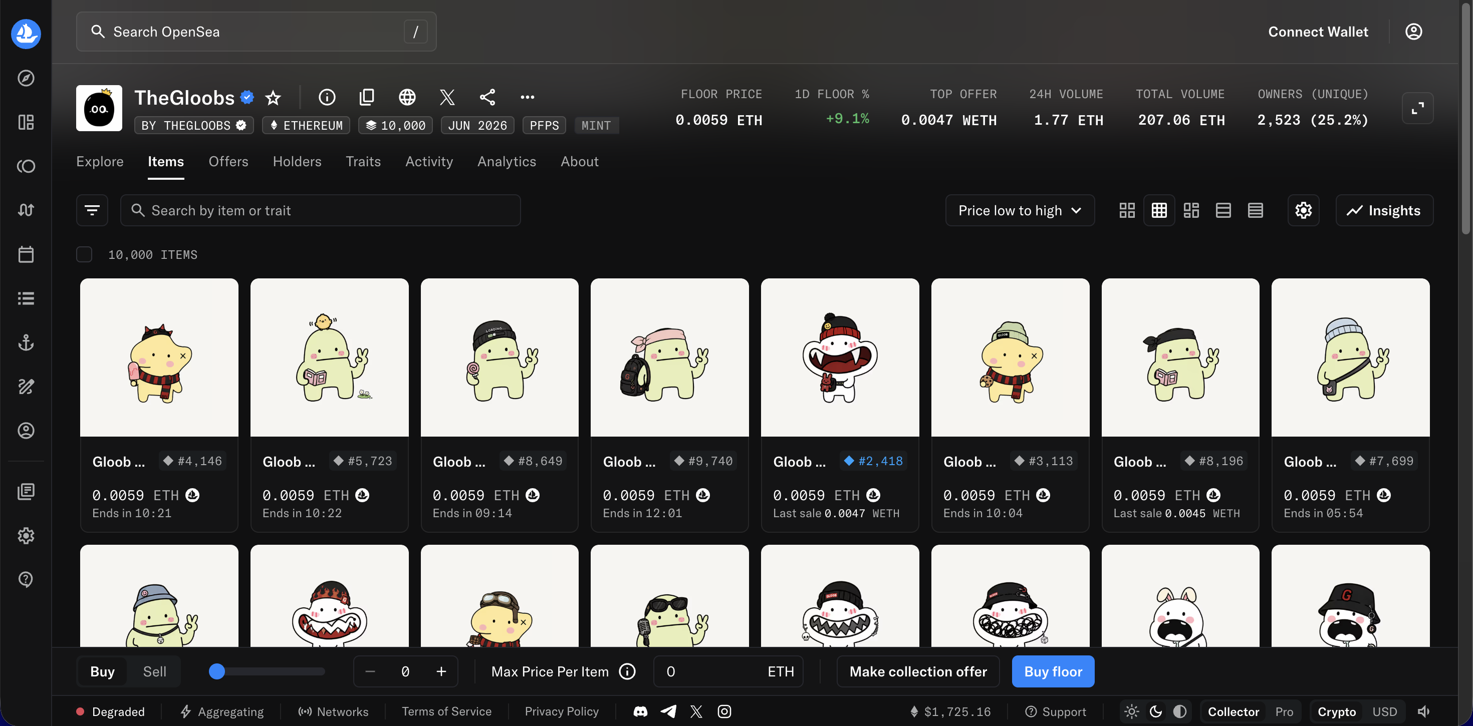Toggle sound with the speaker icon
The width and height of the screenshot is (1473, 726).
(1424, 711)
